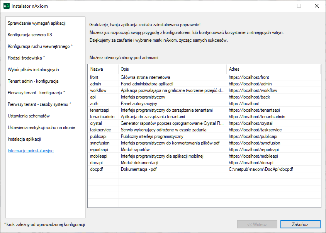Select the crystal name cell
326x233 pixels.
click(x=96, y=123)
